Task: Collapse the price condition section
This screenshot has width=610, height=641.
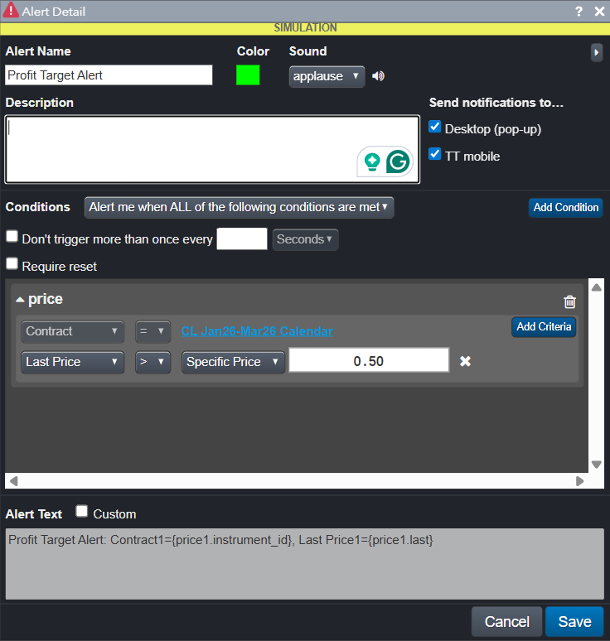Action: (20, 300)
